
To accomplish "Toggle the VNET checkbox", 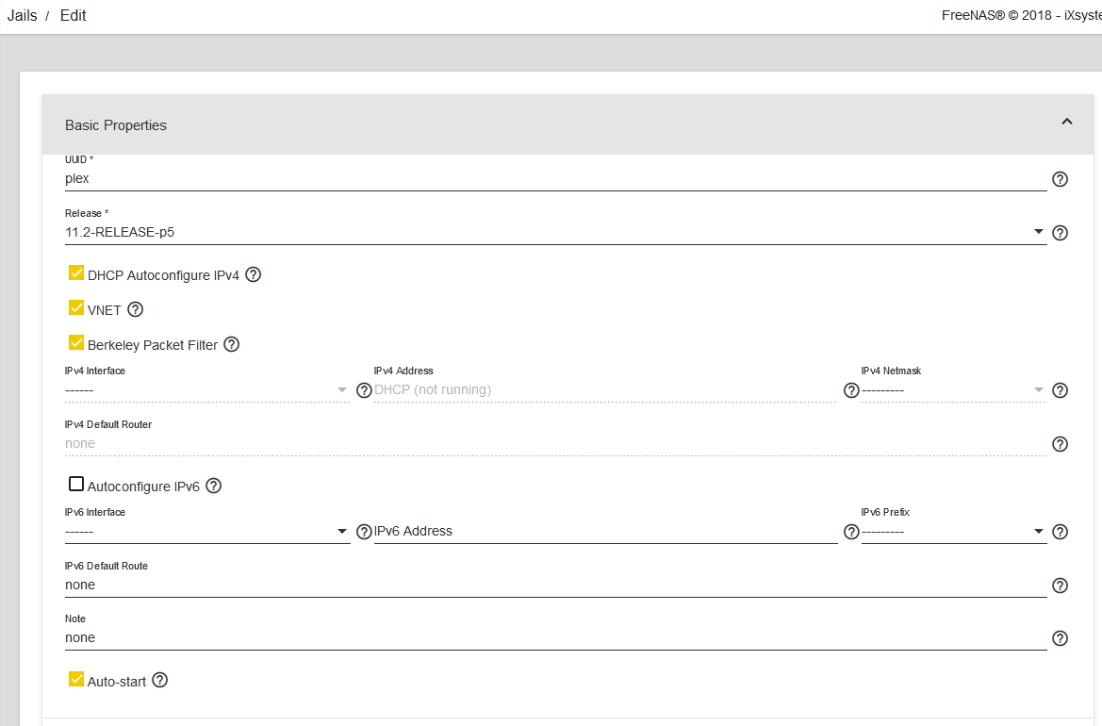I will [x=76, y=308].
